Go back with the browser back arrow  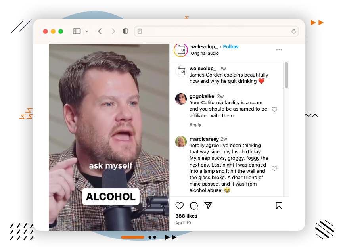(x=100, y=31)
